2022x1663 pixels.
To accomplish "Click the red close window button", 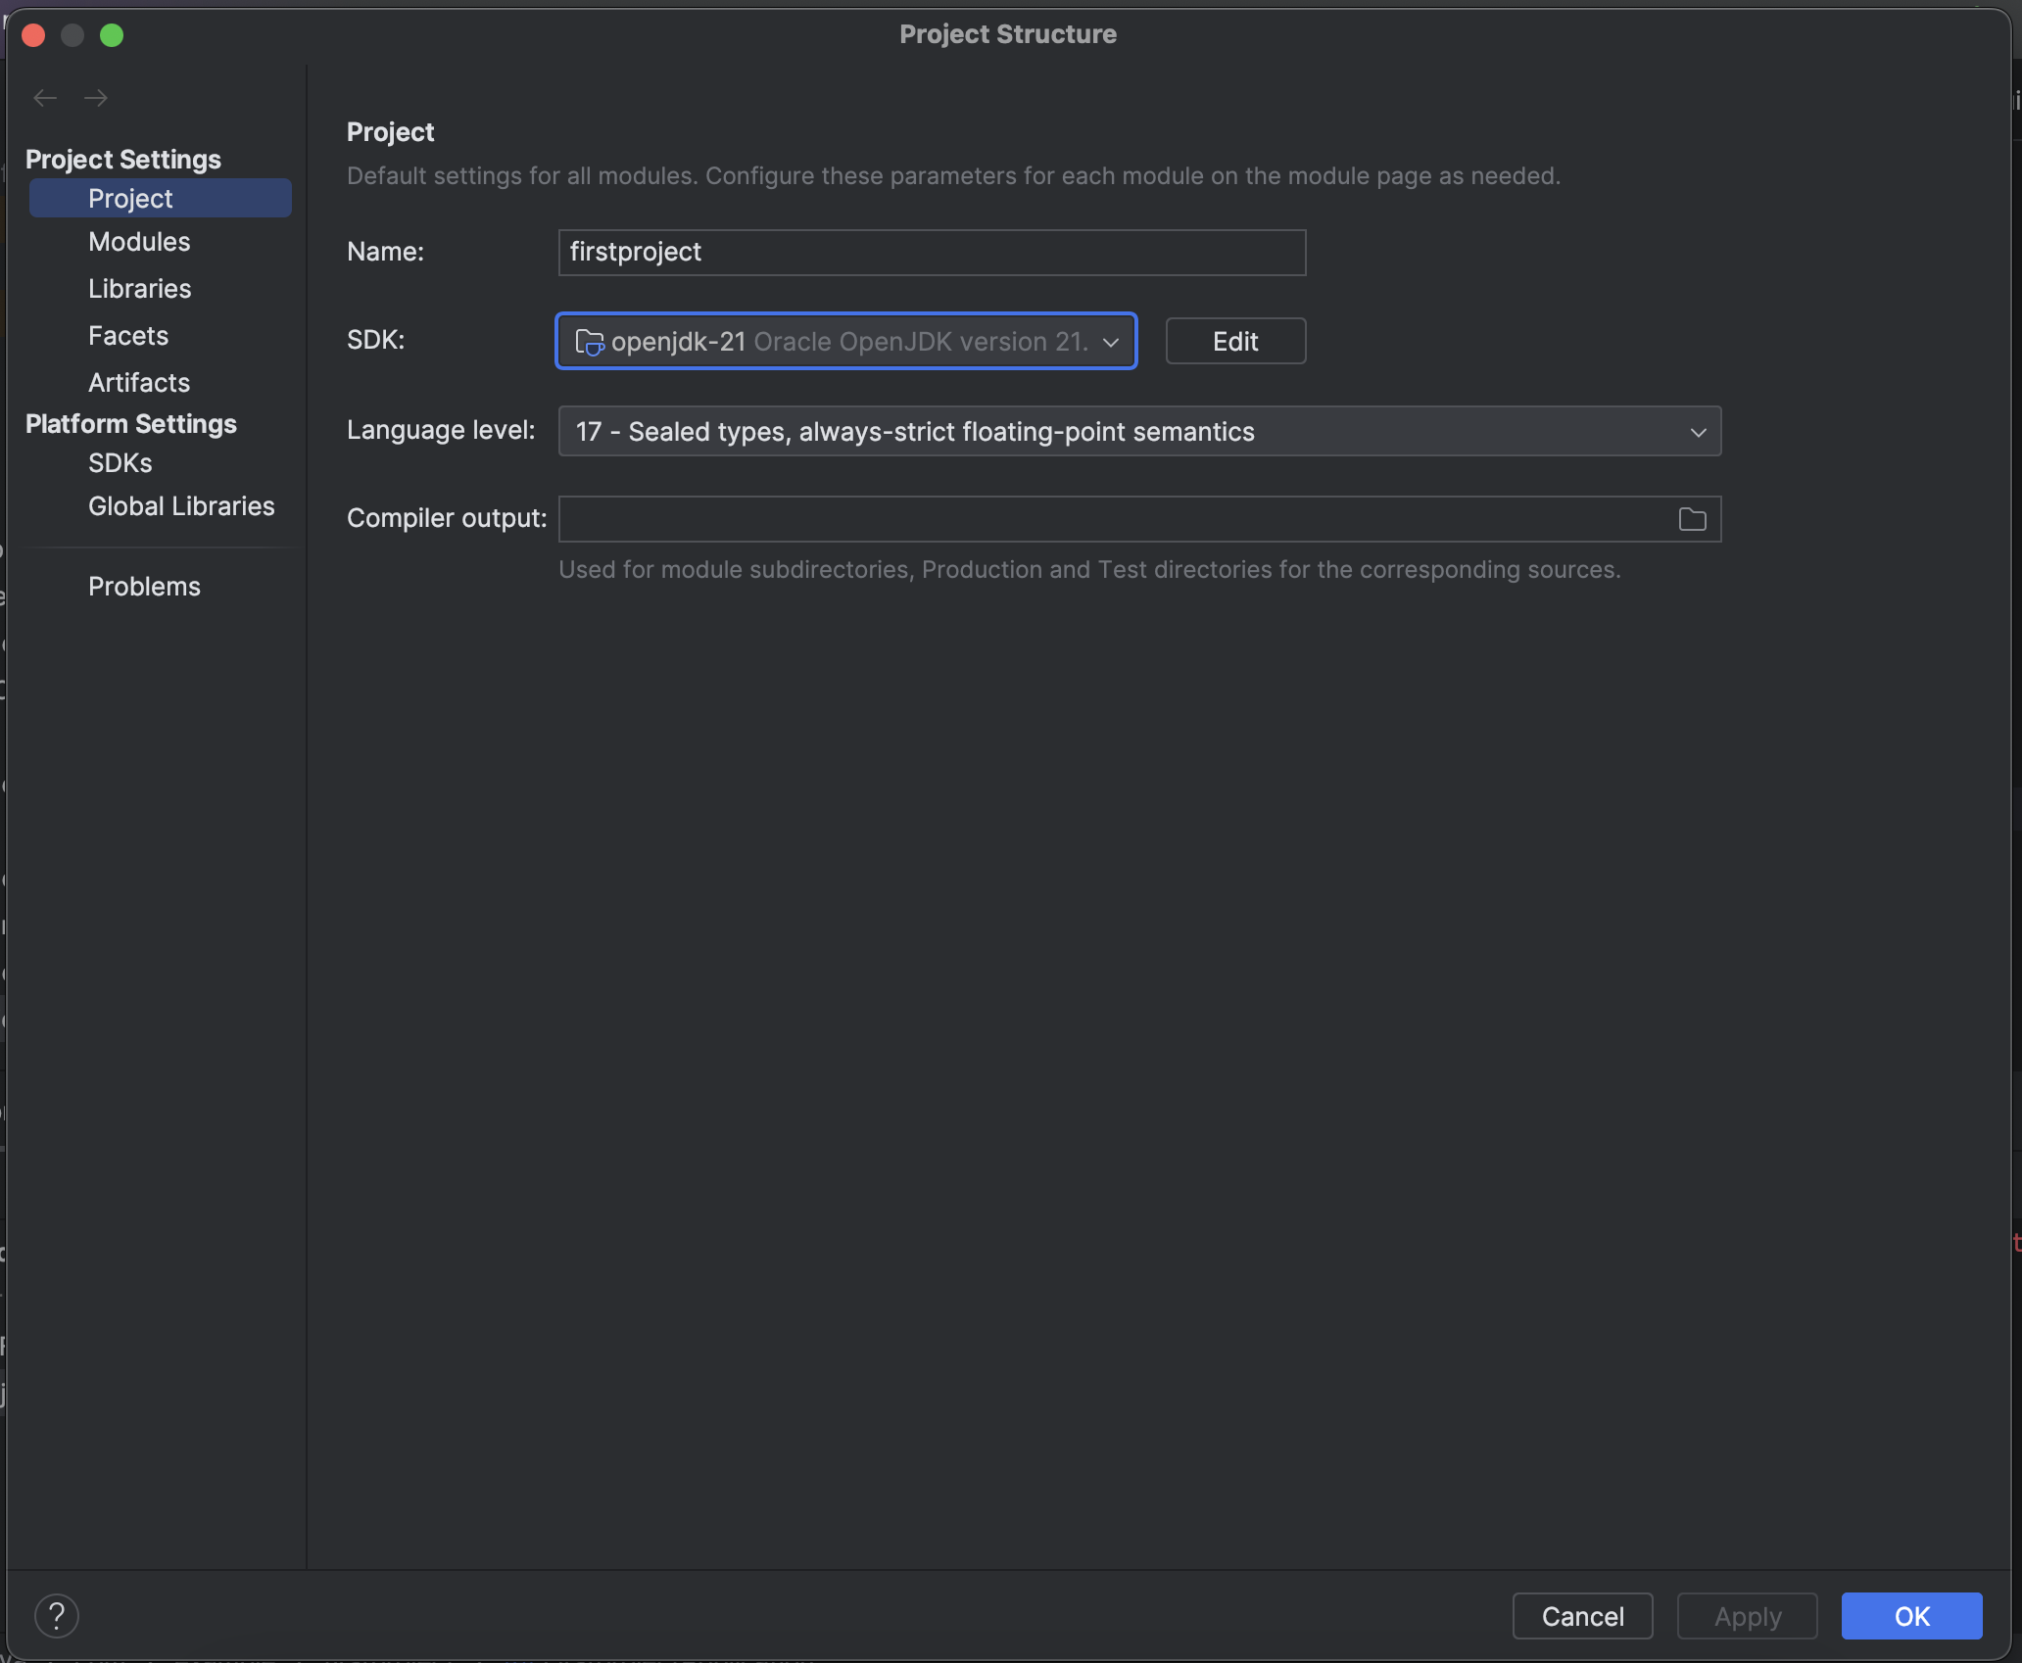I will click(33, 35).
